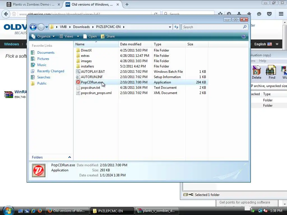Click the Explorer Back arrow button
The image size is (287, 215).
tap(33, 27)
